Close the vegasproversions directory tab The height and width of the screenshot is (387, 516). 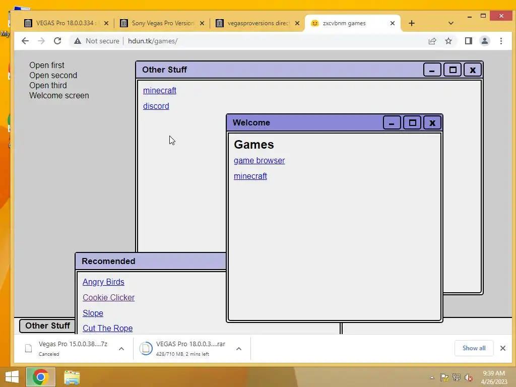297,23
